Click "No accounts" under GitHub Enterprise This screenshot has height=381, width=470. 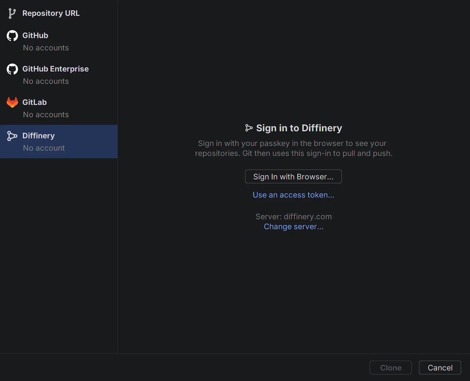tap(46, 81)
